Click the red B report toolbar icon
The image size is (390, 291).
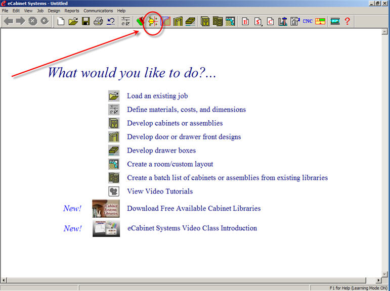click(x=245, y=22)
